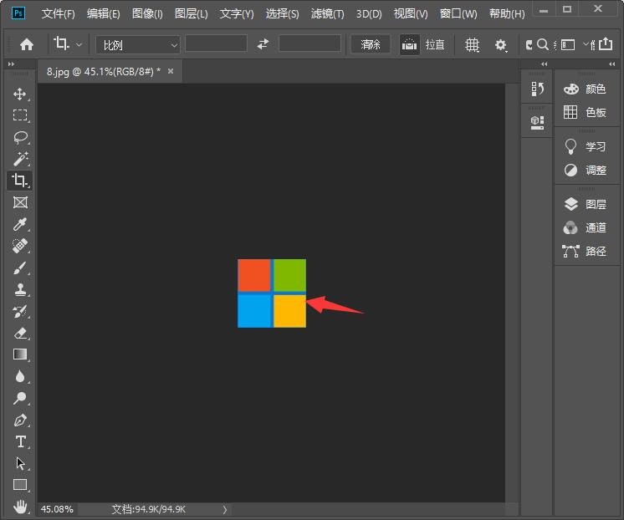The height and width of the screenshot is (520, 624).
Task: Select the Gradient tool
Action: coord(20,354)
